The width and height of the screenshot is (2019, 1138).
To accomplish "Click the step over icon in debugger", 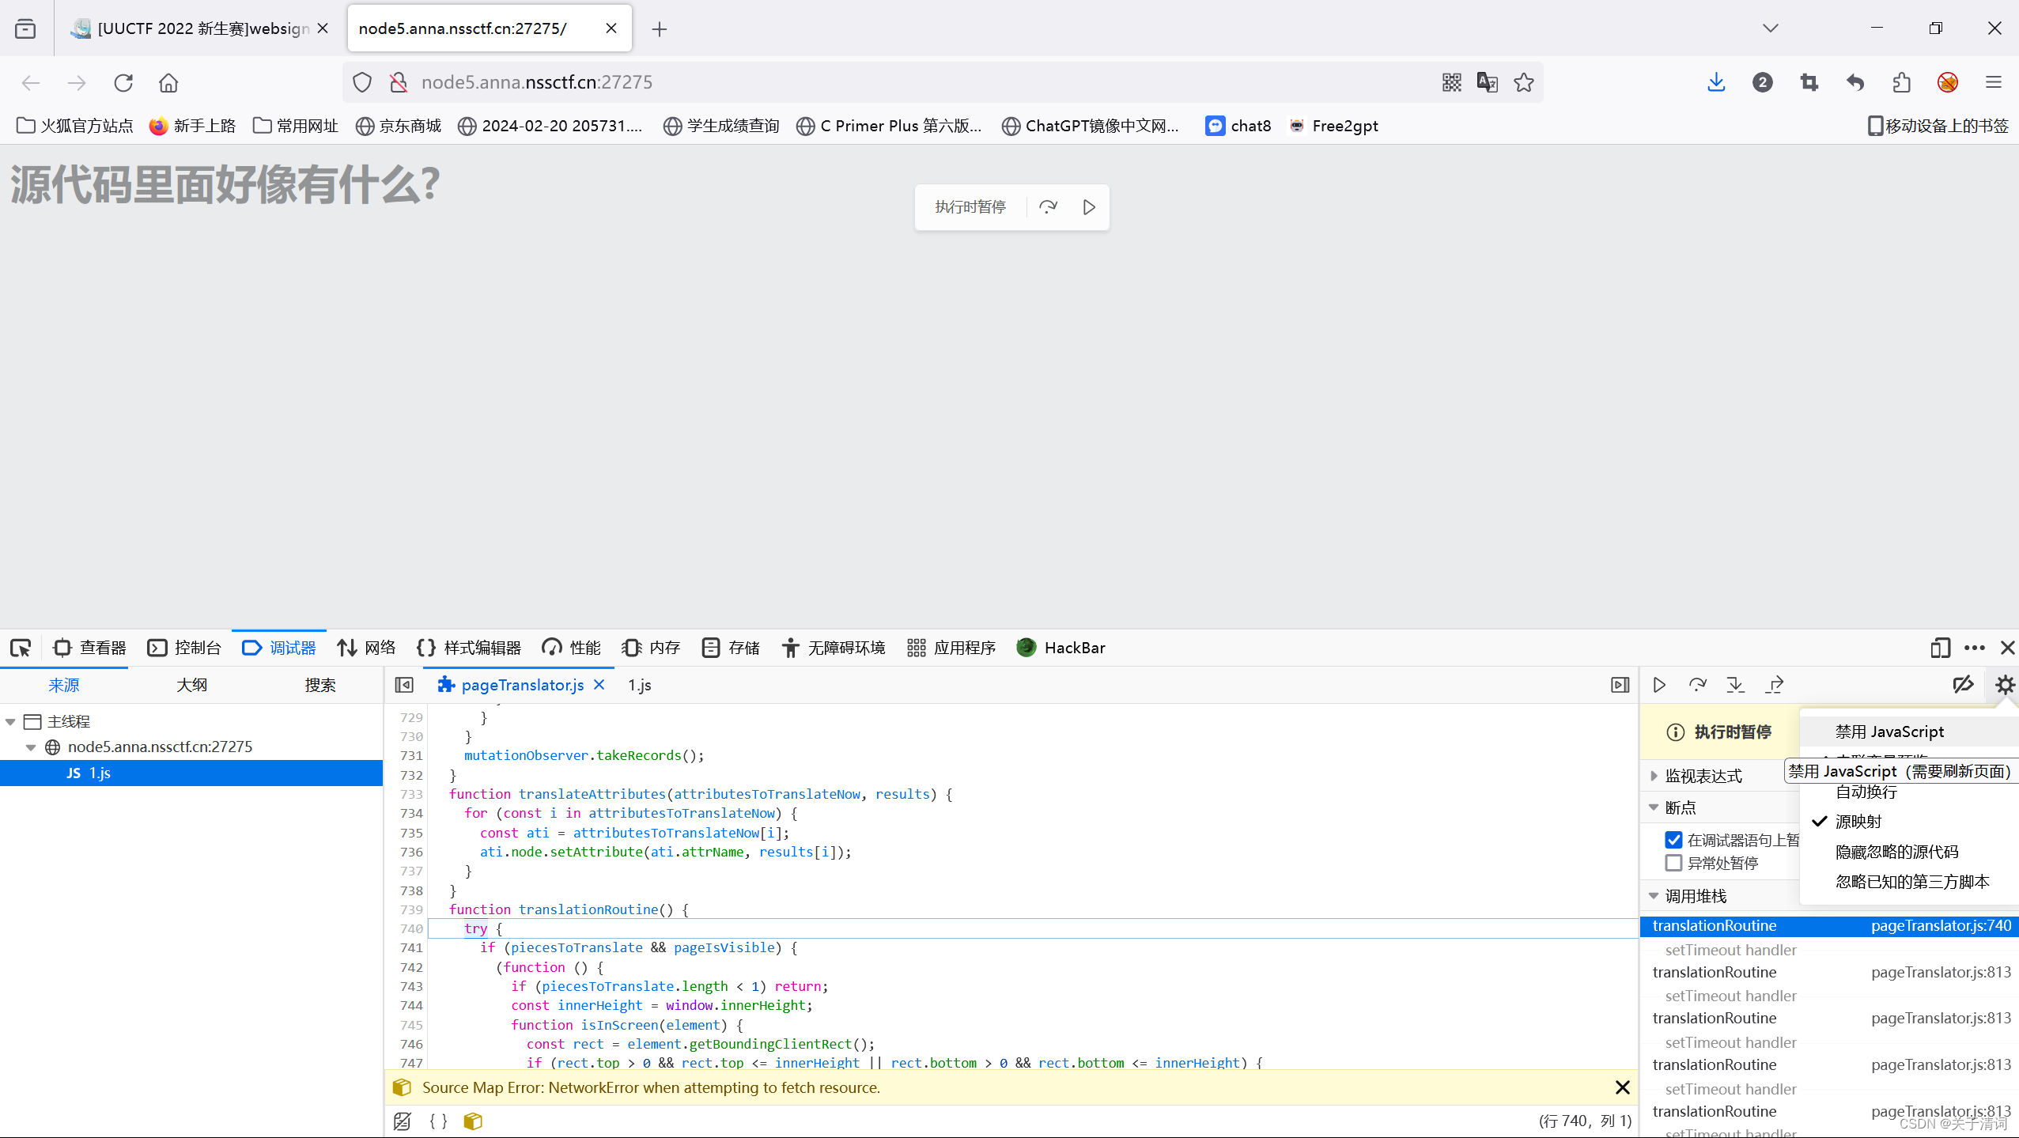I will (x=1697, y=685).
